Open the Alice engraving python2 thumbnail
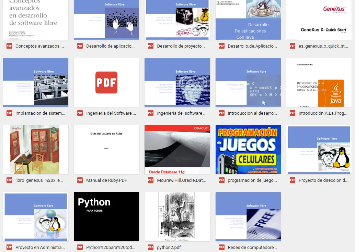Screen dimensions: 355x252 (x=177, y=216)
